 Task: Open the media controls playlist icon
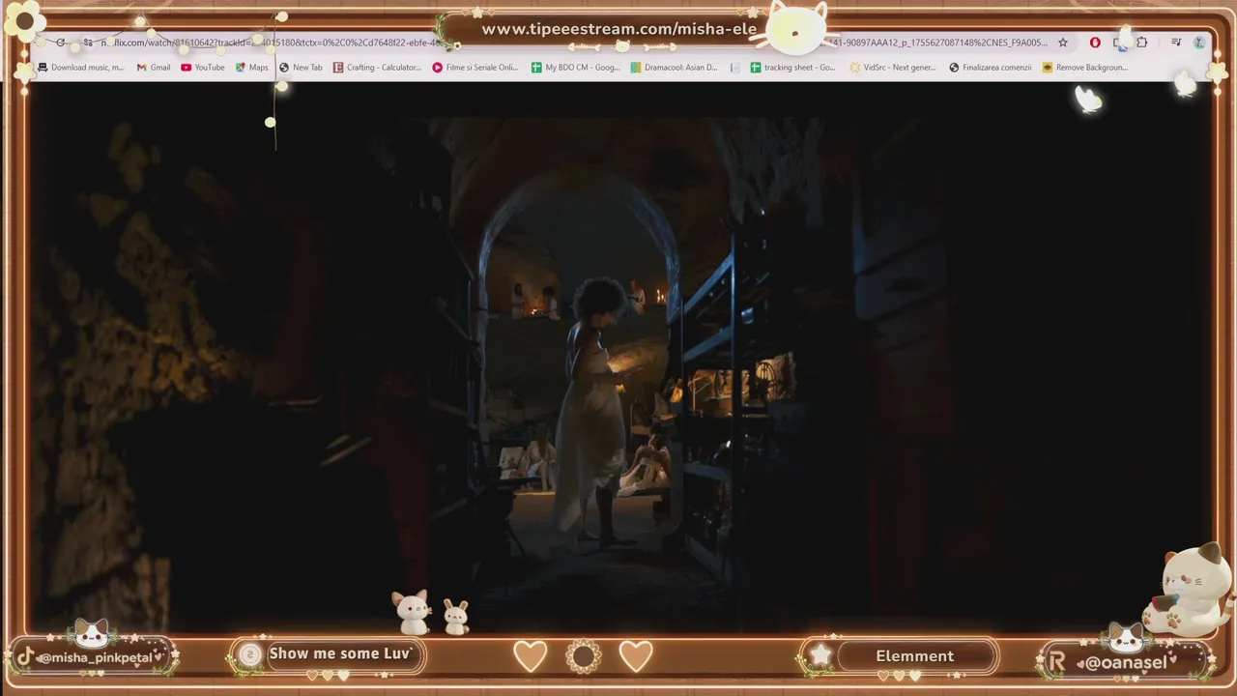coord(1176,43)
